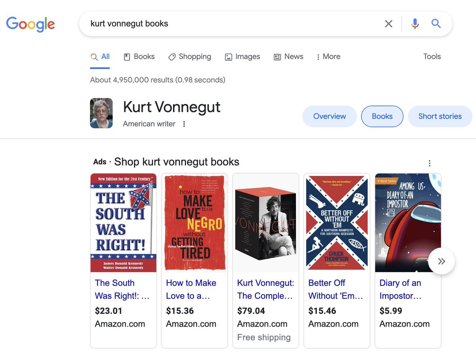Open Tools options
This screenshot has height=361, width=476.
coord(432,57)
